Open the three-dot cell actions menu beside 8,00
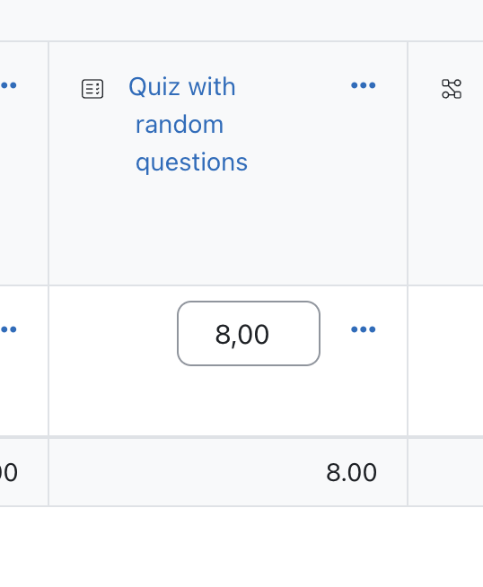This screenshot has width=483, height=587. 364,329
